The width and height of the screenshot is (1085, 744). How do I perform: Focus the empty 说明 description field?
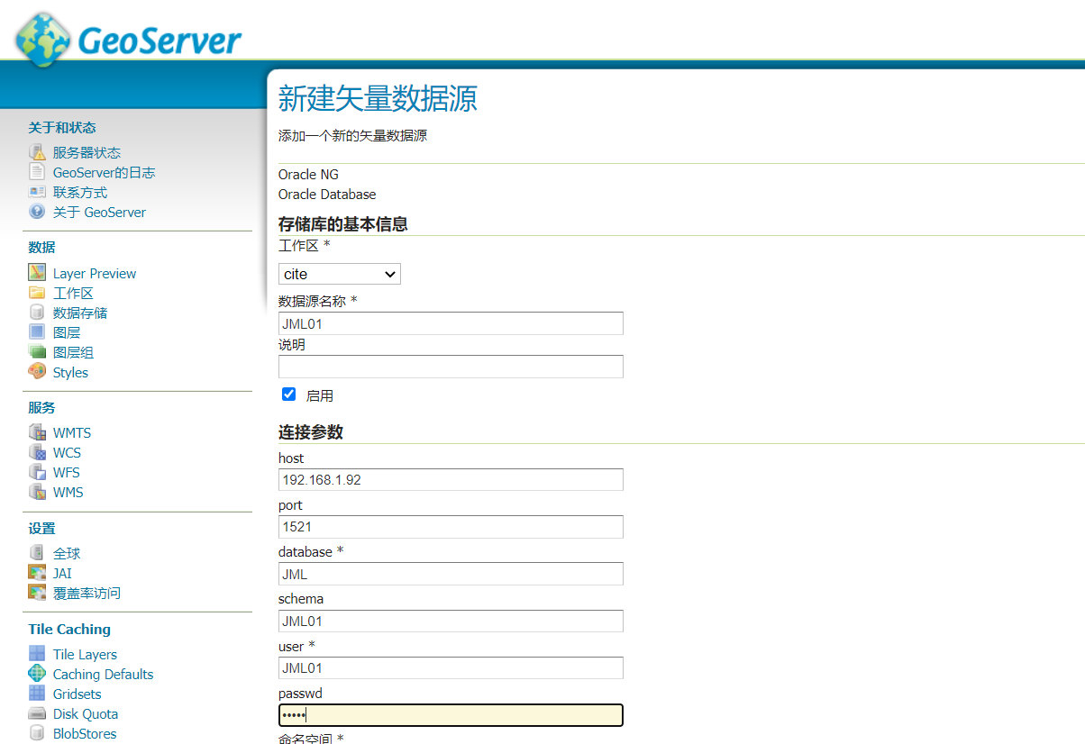tap(451, 367)
